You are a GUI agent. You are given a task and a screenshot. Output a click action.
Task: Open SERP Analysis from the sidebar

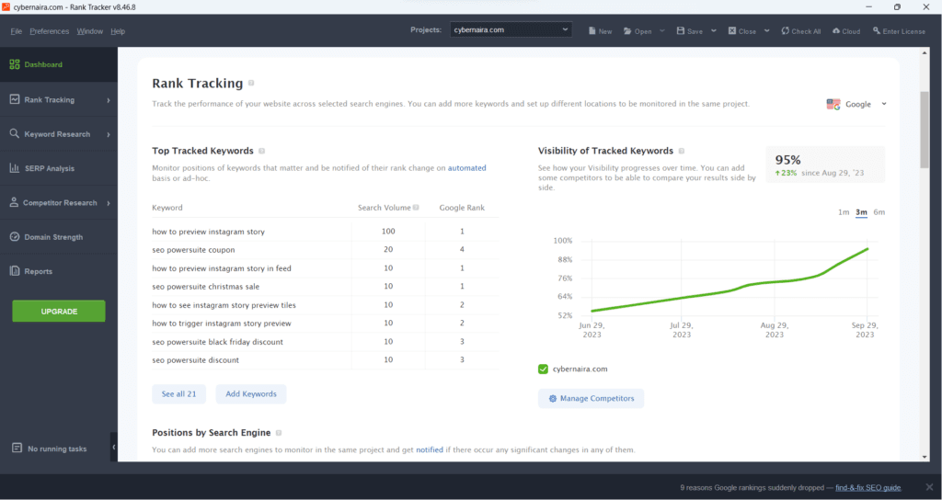coord(58,168)
